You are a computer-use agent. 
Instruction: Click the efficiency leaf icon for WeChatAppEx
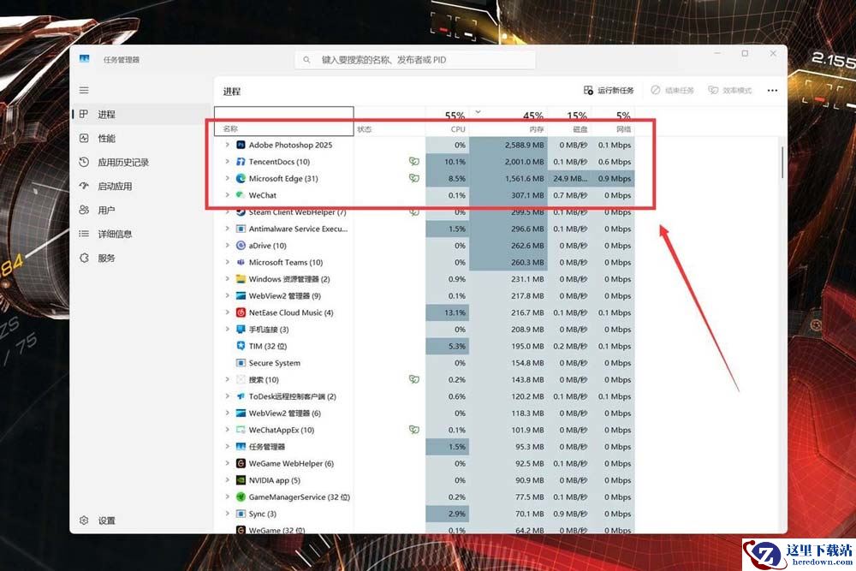414,430
